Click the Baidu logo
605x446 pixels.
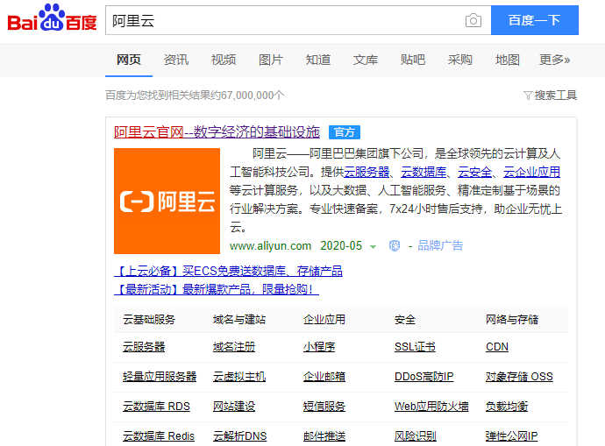52,18
